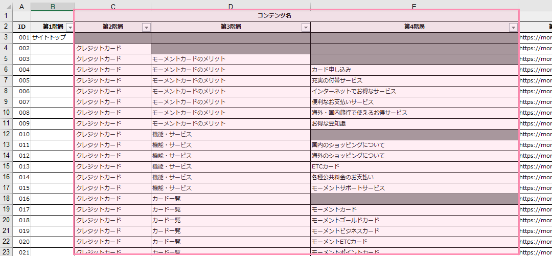Select the row 12 header
The width and height of the screenshot is (552, 256).
[6, 134]
